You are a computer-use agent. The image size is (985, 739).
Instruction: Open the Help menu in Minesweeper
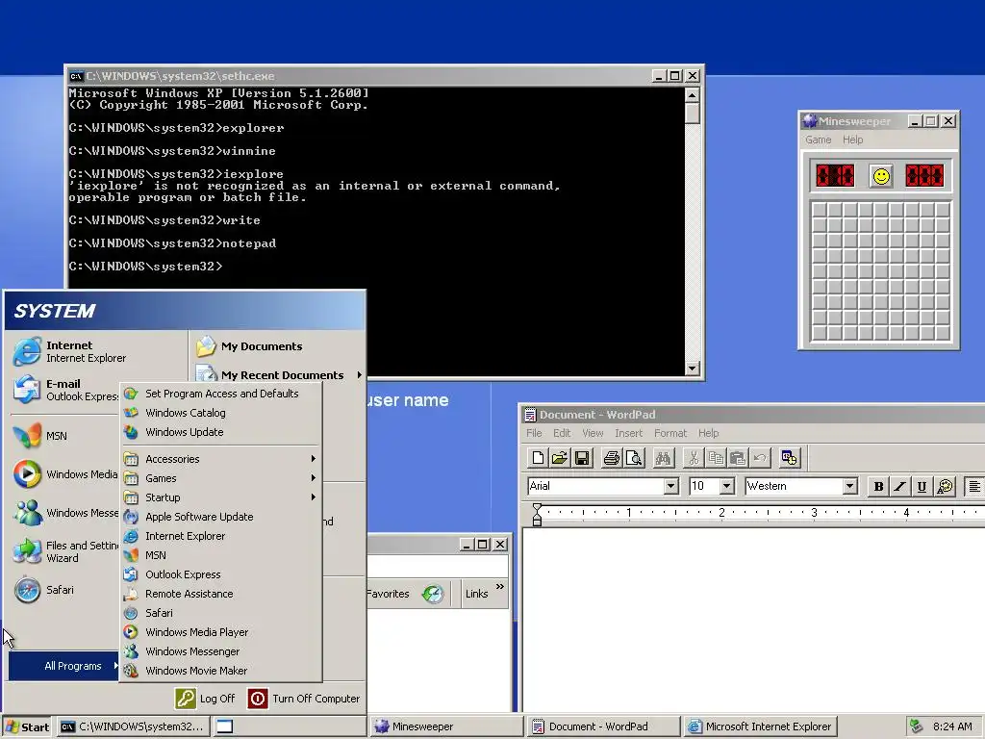click(852, 140)
